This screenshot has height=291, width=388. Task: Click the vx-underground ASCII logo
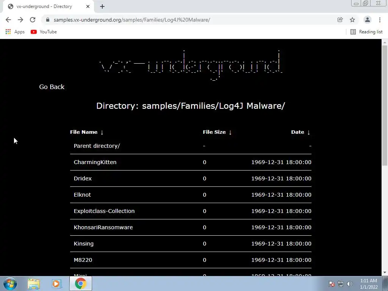click(191, 66)
